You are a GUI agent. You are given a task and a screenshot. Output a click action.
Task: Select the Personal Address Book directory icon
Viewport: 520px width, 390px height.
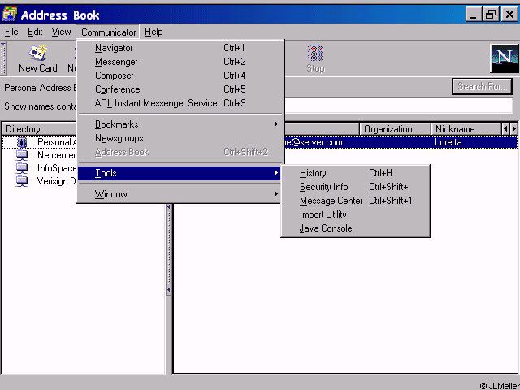point(22,143)
